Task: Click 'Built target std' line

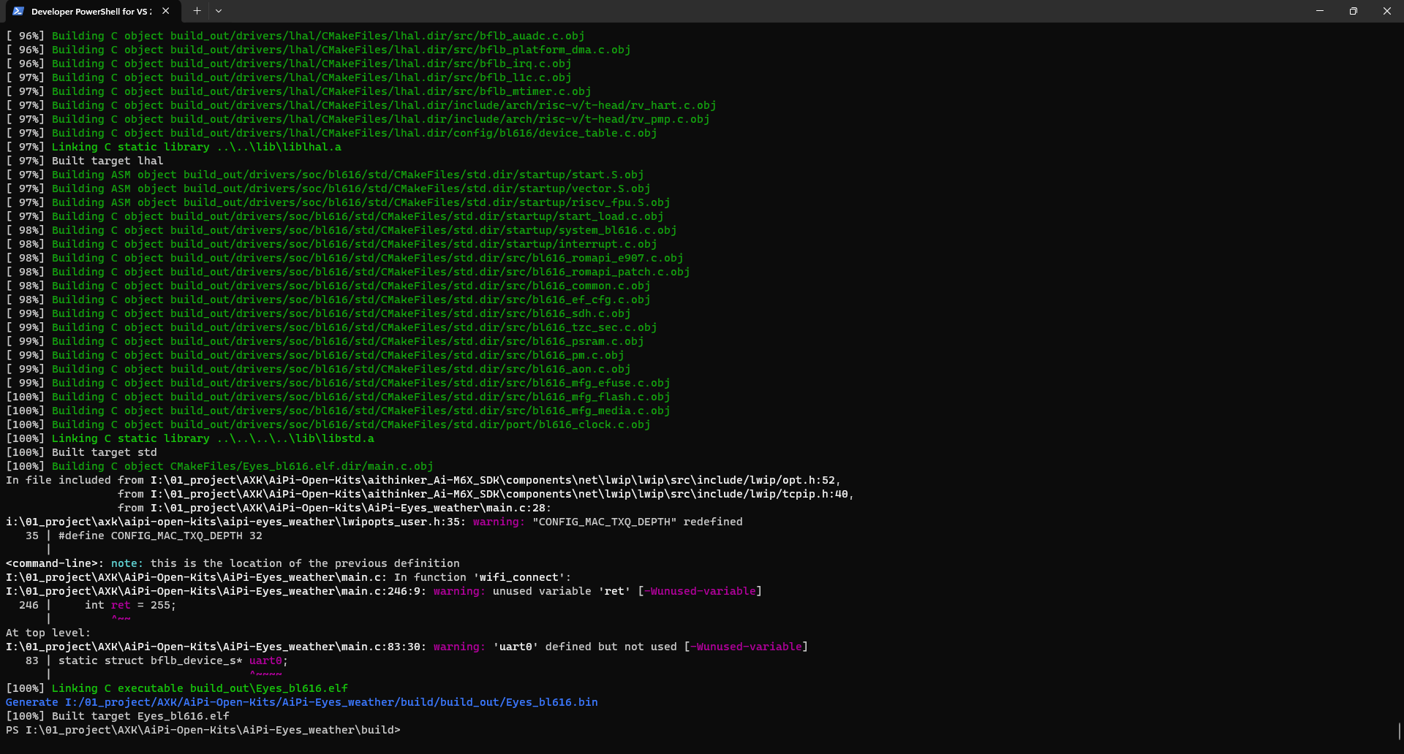Action: 81,452
